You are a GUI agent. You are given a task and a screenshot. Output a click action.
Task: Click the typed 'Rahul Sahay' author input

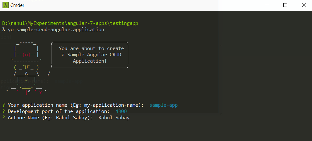coord(114,118)
